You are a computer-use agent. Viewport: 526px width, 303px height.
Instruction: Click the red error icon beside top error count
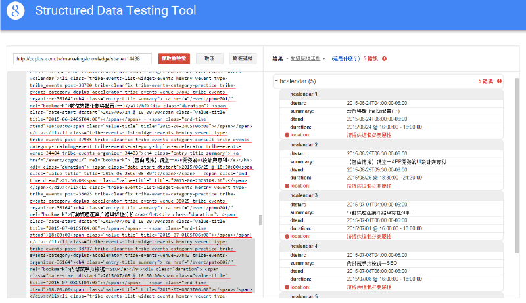coord(383,59)
